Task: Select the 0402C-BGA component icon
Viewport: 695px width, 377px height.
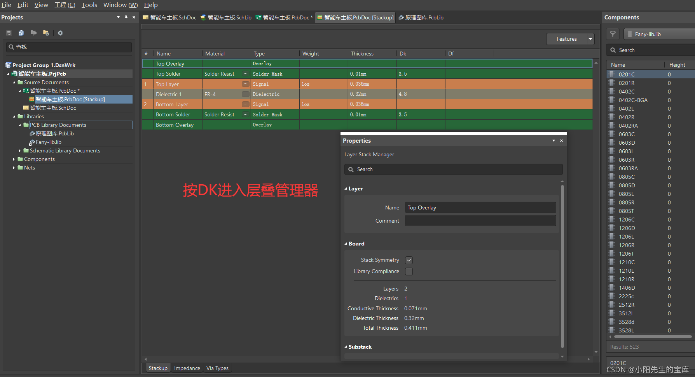Action: click(x=612, y=100)
